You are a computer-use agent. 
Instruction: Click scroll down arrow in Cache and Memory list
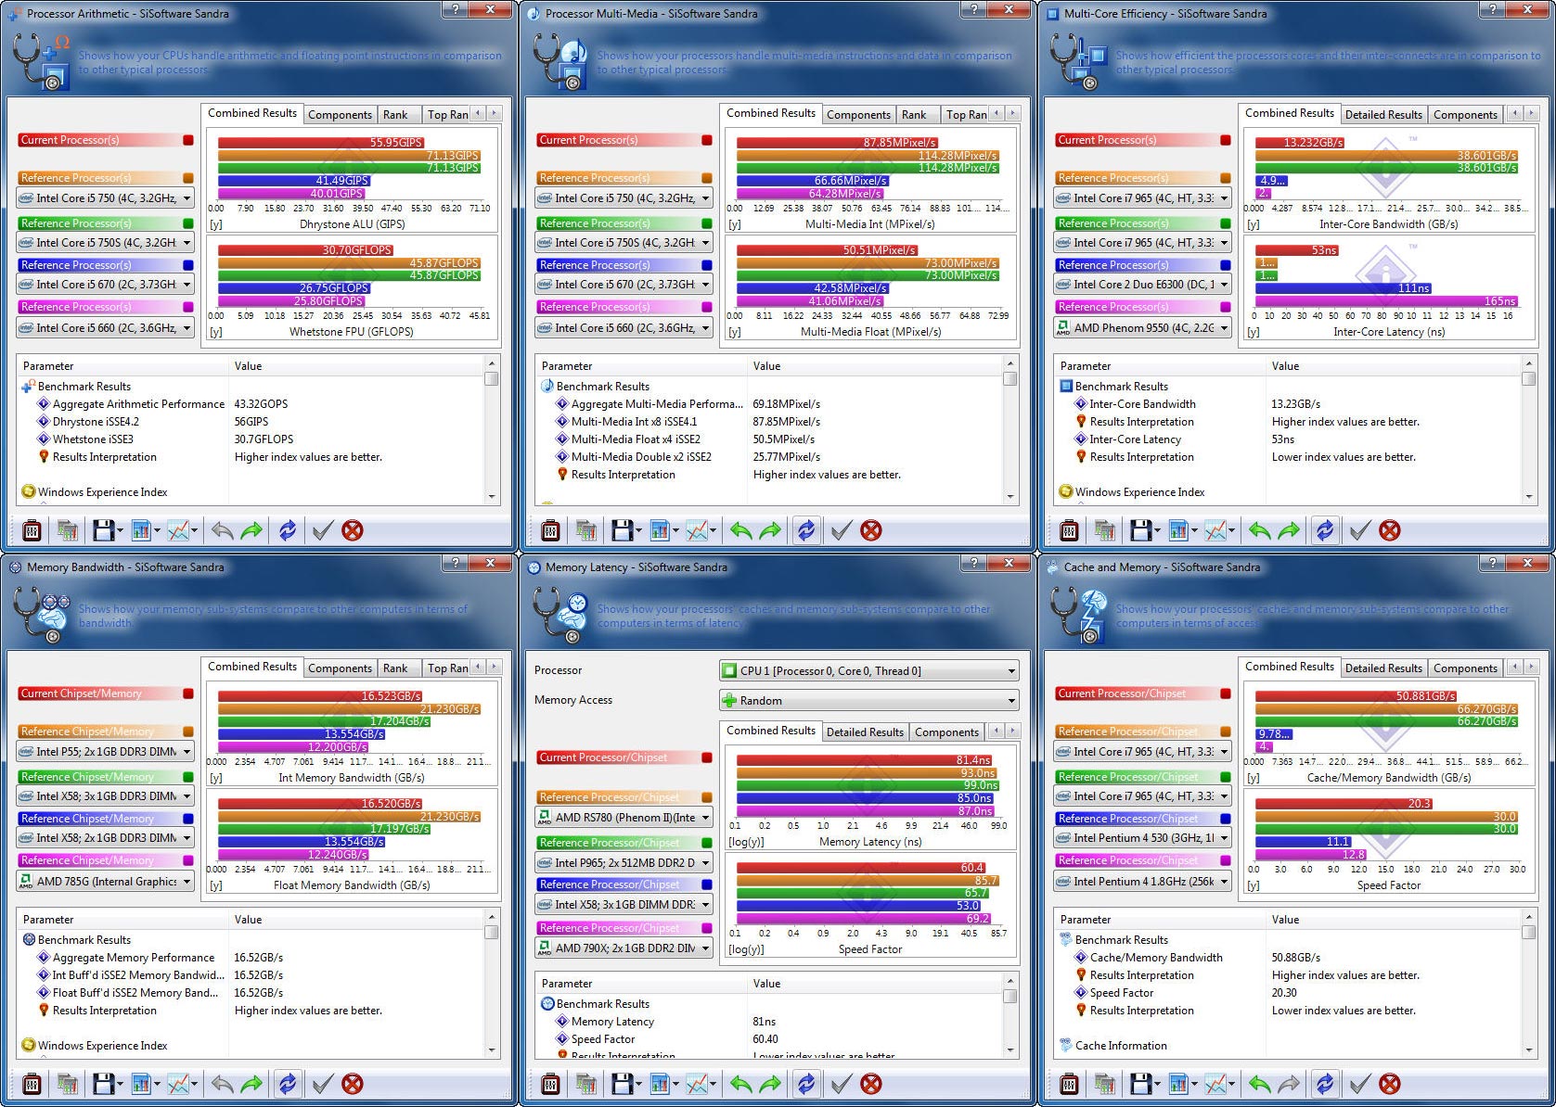pos(1529,1050)
